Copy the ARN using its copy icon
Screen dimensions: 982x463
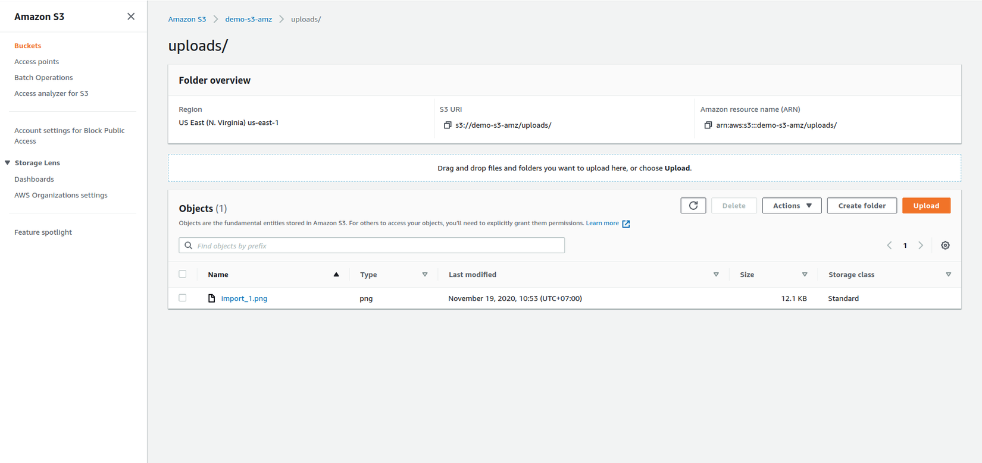(708, 125)
